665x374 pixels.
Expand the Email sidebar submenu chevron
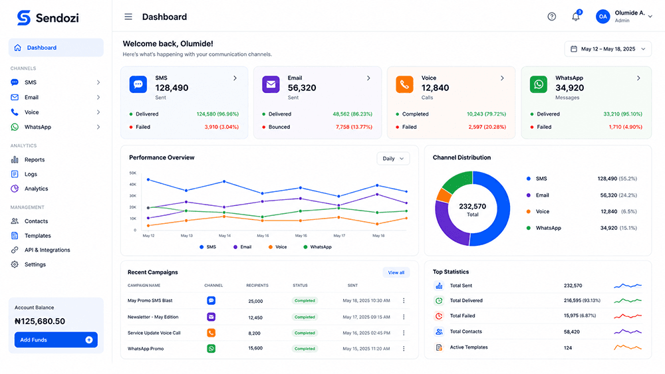(98, 98)
